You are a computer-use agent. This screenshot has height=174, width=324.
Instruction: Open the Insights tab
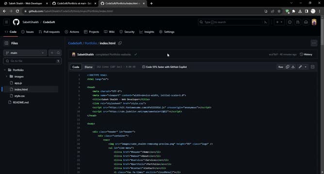point(147,32)
